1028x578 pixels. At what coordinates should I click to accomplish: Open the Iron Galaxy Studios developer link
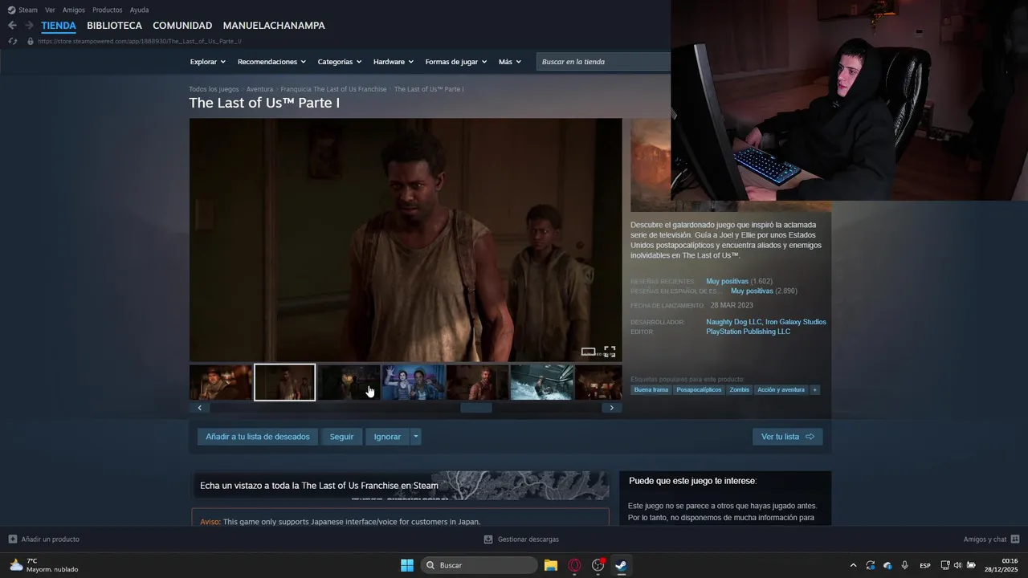point(796,322)
